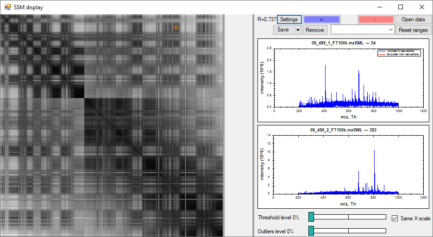
Task: Click the Remove button
Action: point(315,30)
